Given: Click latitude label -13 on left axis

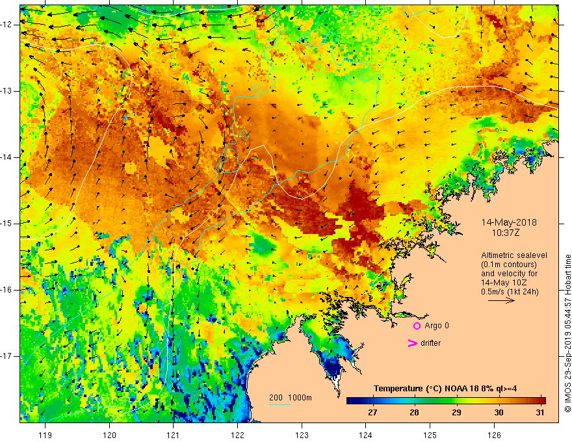Looking at the screenshot, I should point(6,91).
